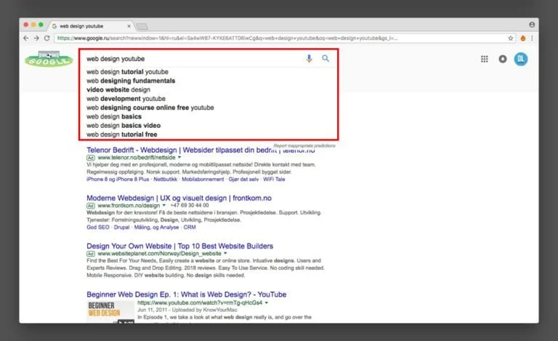Choose suggestion 'web designing course online free youtube'
Screen dimensions: 558x341
click(x=150, y=108)
